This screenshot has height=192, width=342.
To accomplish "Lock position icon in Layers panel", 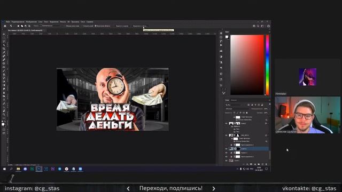I will (x=240, y=113).
